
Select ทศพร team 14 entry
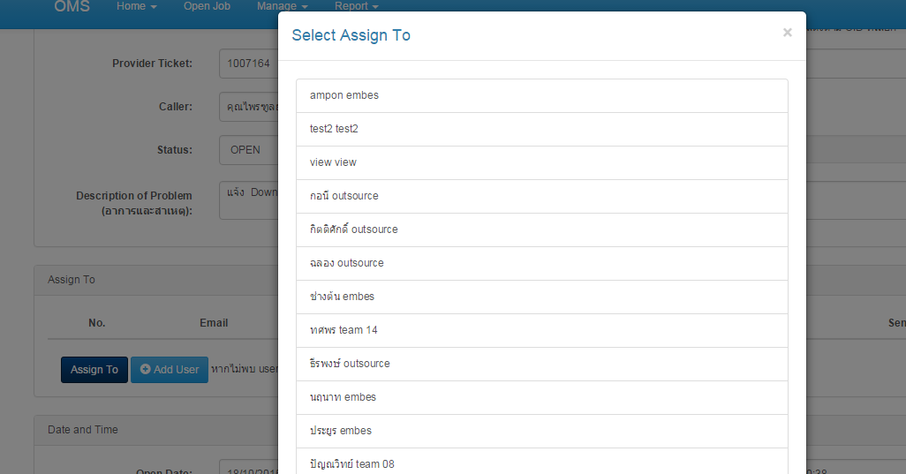[542, 330]
